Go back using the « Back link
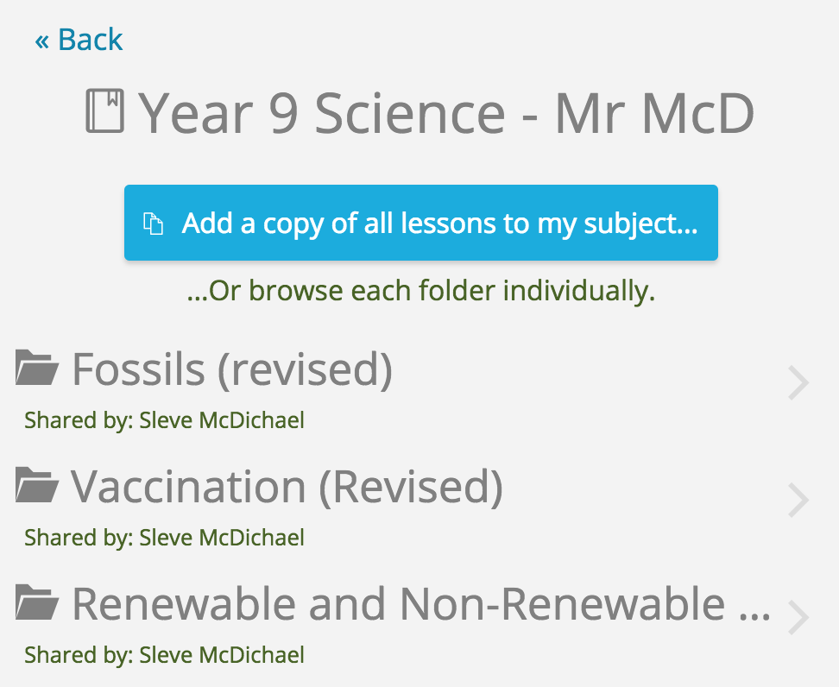Image resolution: width=839 pixels, height=687 pixels. pos(79,40)
